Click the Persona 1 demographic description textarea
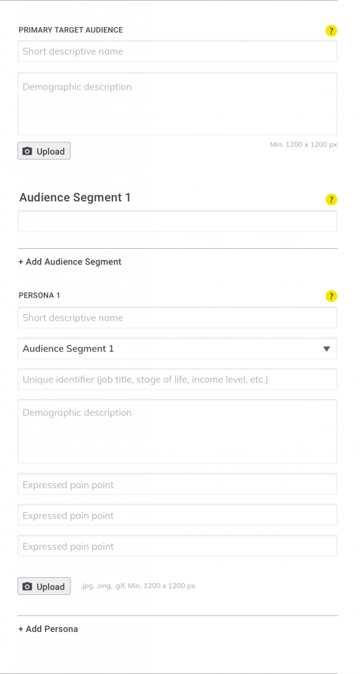 click(x=178, y=432)
